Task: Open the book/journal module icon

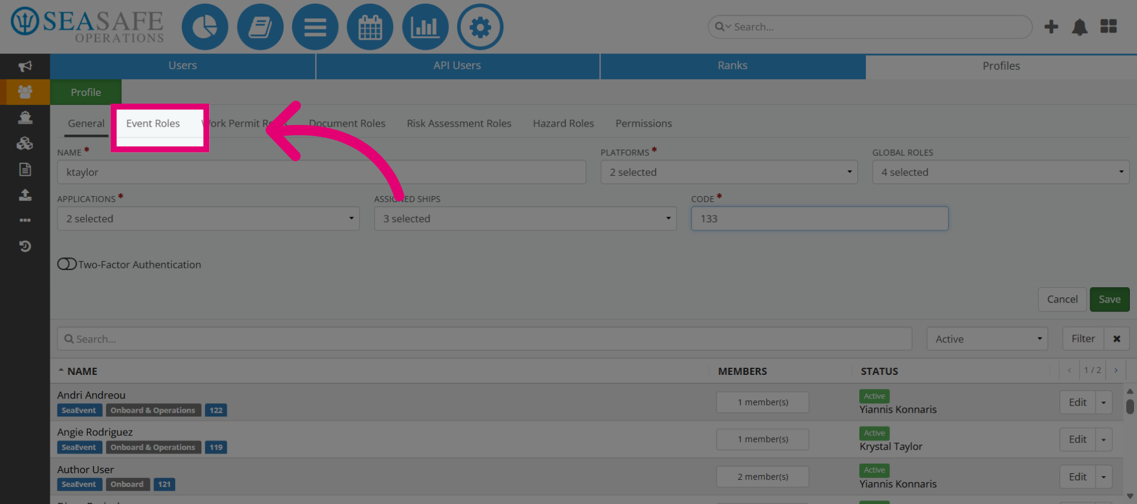Action: click(260, 27)
